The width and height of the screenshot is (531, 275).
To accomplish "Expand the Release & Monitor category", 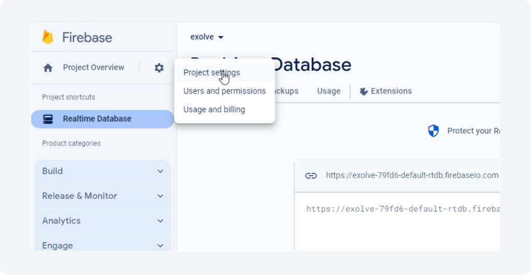I will [102, 196].
